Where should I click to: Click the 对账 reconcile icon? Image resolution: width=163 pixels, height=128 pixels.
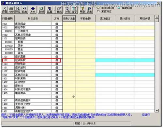click(67, 10)
